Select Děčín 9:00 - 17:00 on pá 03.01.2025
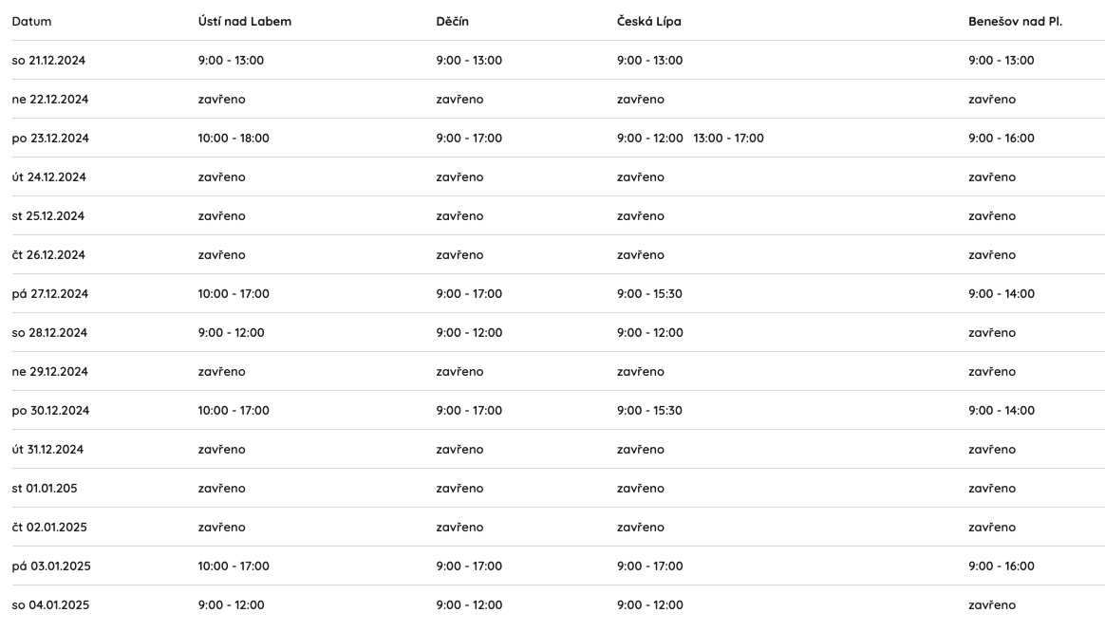The image size is (1105, 631). 469,566
